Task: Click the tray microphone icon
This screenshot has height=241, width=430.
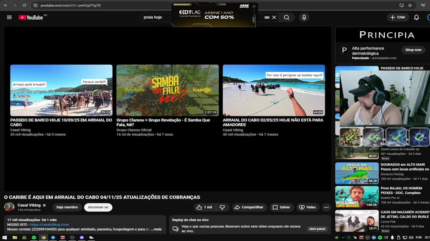Action: click(x=392, y=238)
